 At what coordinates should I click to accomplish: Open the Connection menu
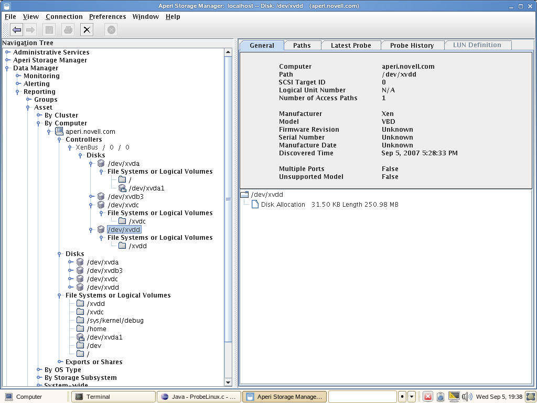[64, 16]
